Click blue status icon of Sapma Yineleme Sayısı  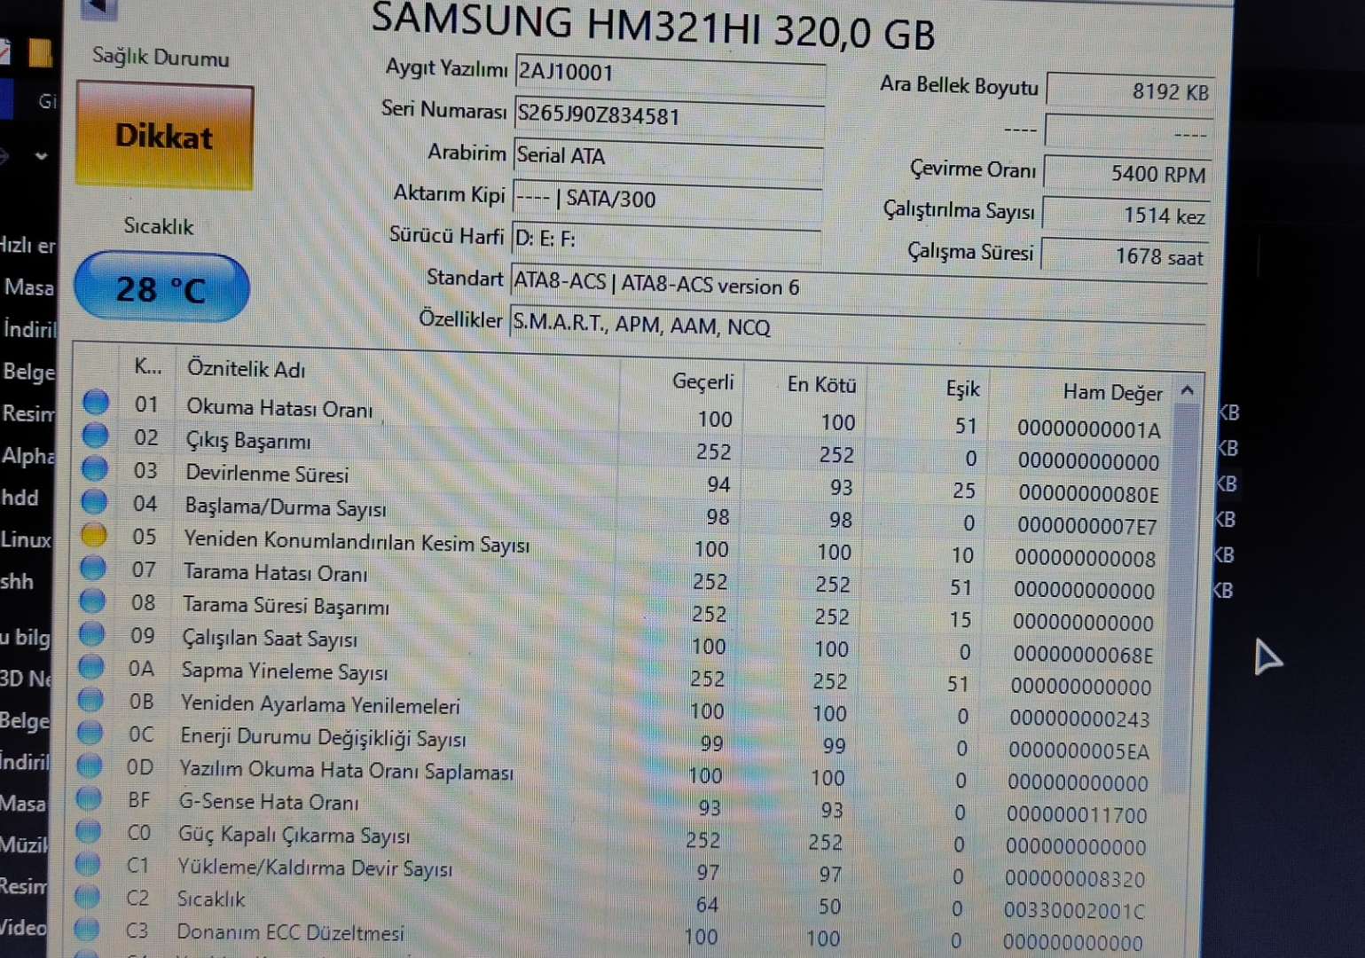tap(90, 666)
